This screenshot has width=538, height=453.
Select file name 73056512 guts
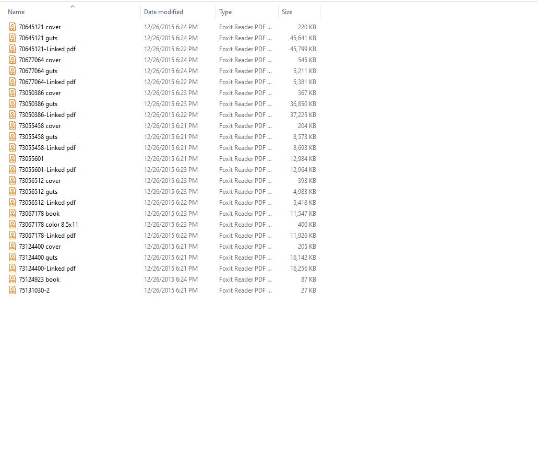click(38, 192)
